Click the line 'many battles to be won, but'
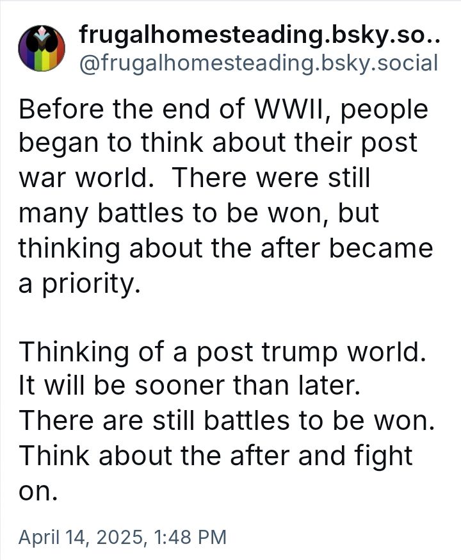This screenshot has width=461, height=560. tap(198, 213)
